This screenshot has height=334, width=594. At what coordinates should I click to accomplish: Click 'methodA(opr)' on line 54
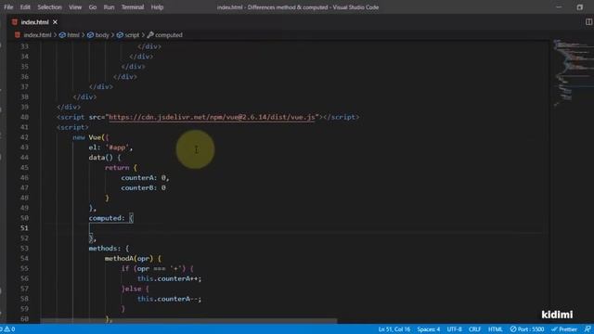(129, 258)
